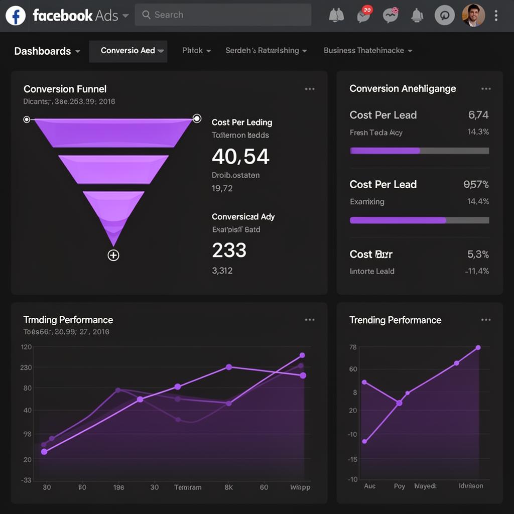
Task: Click the funnel's left handle marker
Action: pos(27,119)
